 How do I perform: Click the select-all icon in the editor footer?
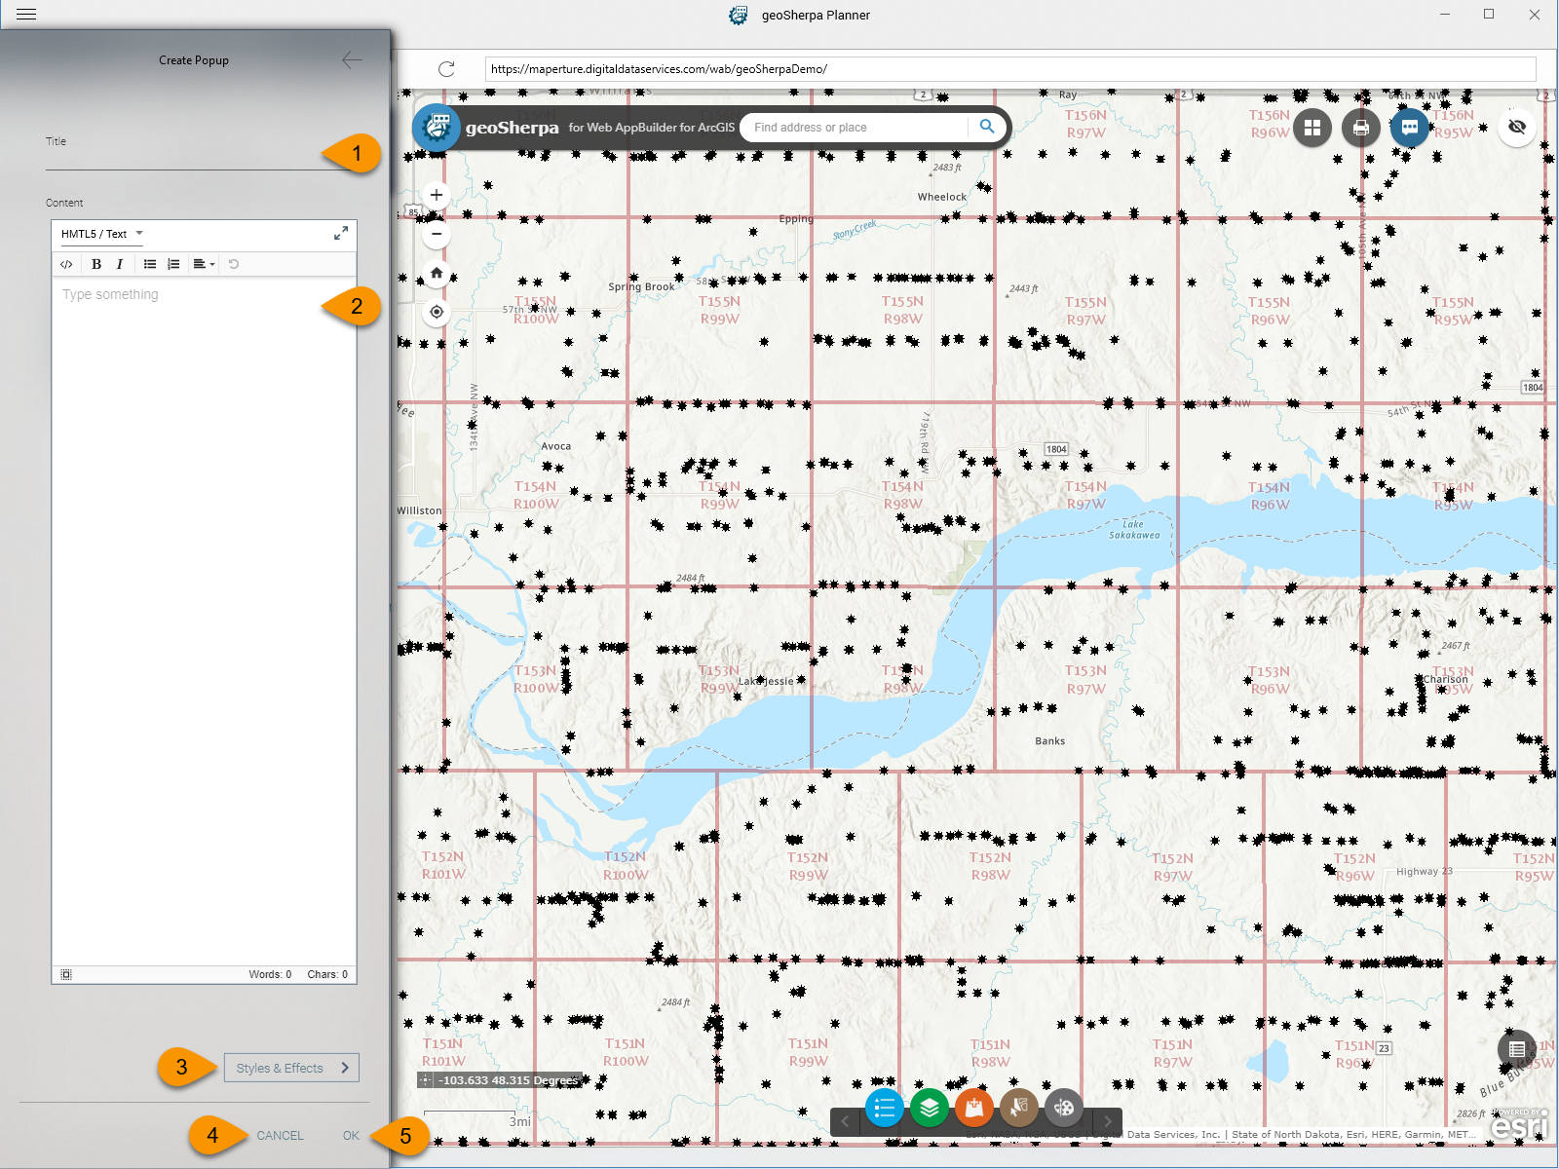click(x=66, y=974)
